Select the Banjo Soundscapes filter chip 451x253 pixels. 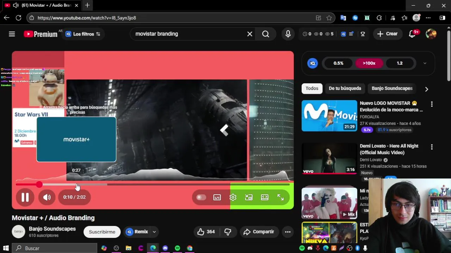[392, 89]
